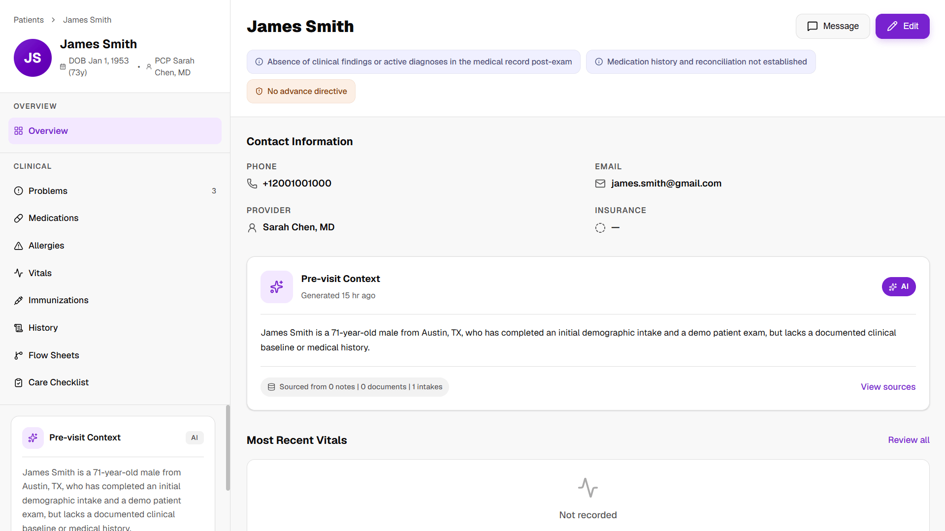Viewport: 945px width, 531px height.
Task: Click Review all vitals link
Action: [909, 440]
